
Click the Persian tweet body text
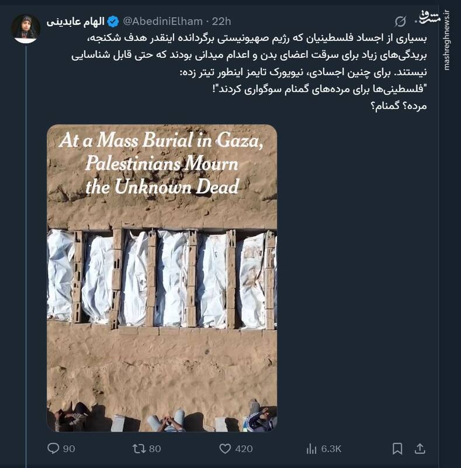coord(251,71)
